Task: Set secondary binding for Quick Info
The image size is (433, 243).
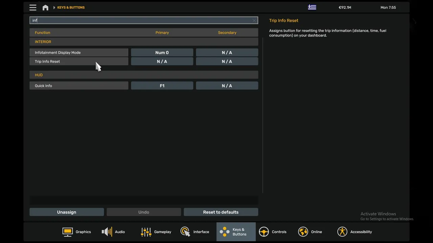Action: pyautogui.click(x=227, y=86)
